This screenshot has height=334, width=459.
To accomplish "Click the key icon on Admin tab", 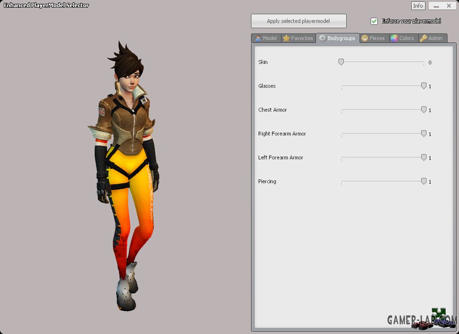I will [x=423, y=38].
